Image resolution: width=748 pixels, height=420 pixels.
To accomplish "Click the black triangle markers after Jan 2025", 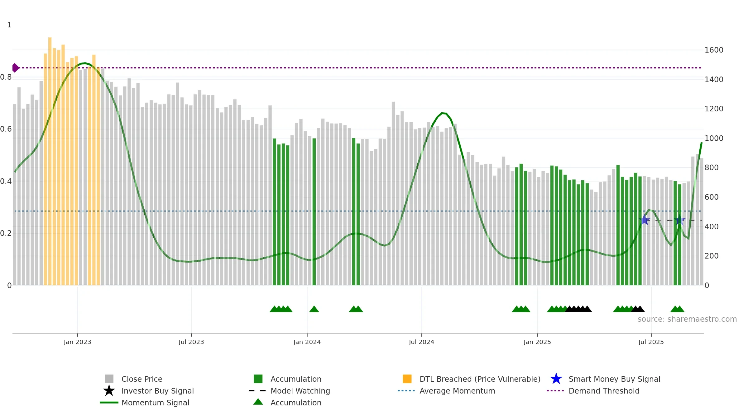I will click(x=578, y=309).
